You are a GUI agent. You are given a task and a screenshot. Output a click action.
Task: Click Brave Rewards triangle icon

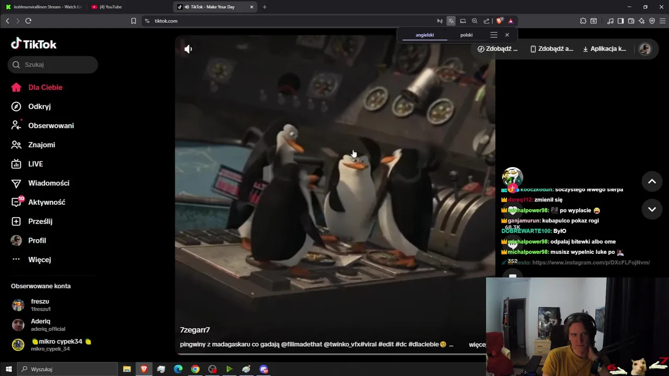(511, 21)
